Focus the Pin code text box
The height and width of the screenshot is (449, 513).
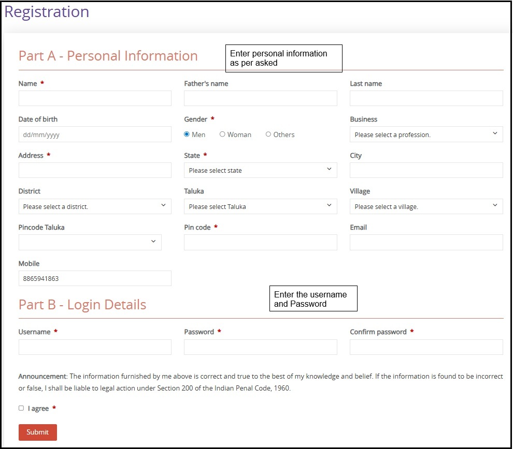pyautogui.click(x=260, y=242)
